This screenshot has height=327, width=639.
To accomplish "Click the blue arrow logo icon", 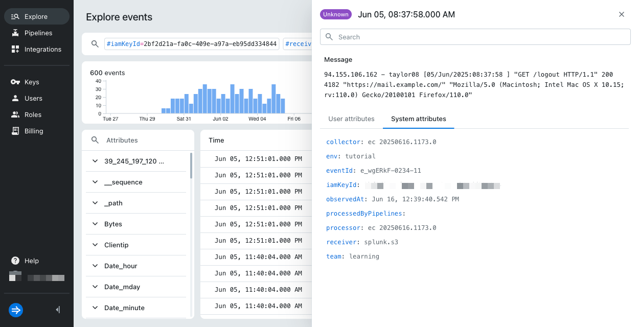I will coord(16,310).
